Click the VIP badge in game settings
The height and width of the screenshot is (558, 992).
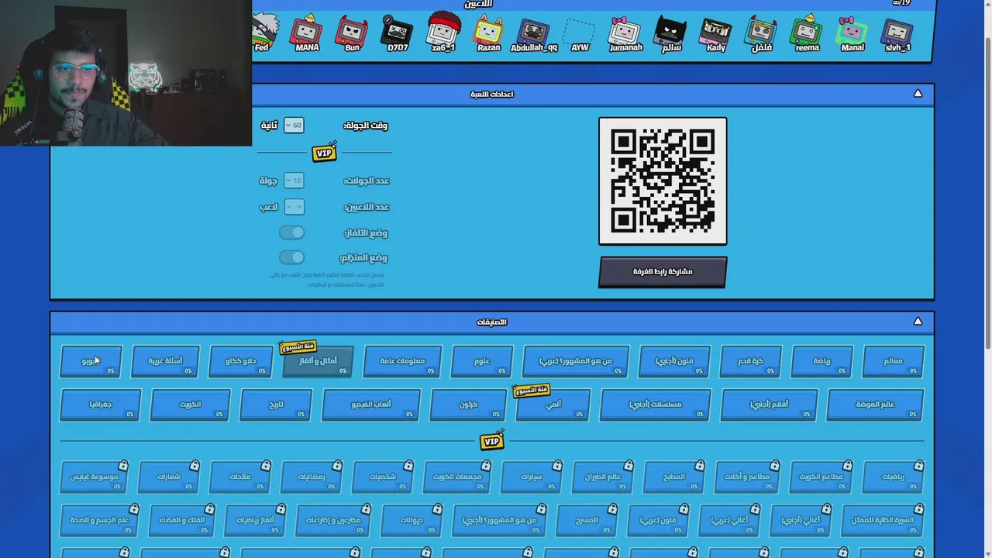click(x=325, y=152)
